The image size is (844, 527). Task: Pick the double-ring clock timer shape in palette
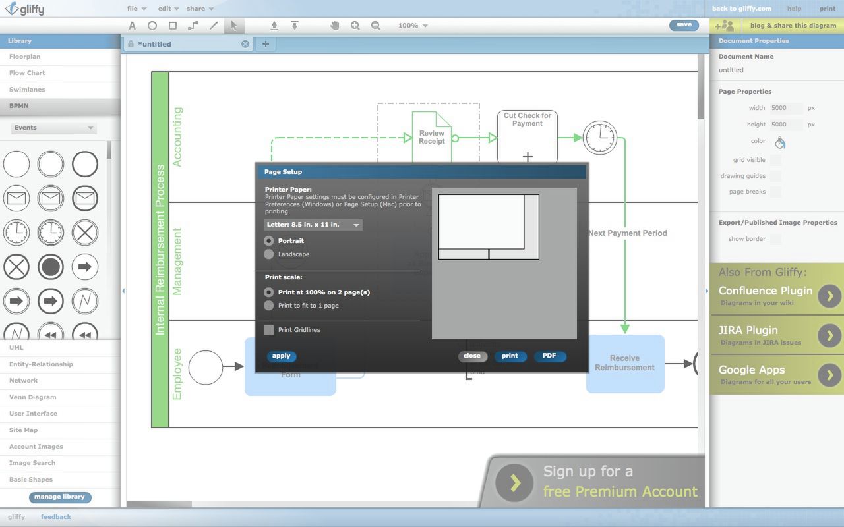click(51, 233)
